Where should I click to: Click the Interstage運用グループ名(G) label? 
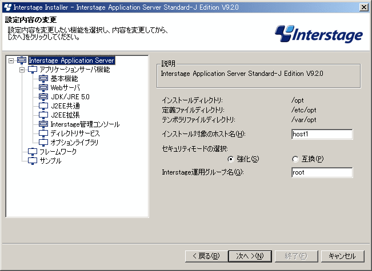coord(203,172)
